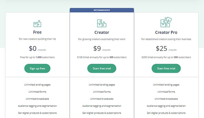
Task: Click the Sign up free button
Action: pos(37,68)
